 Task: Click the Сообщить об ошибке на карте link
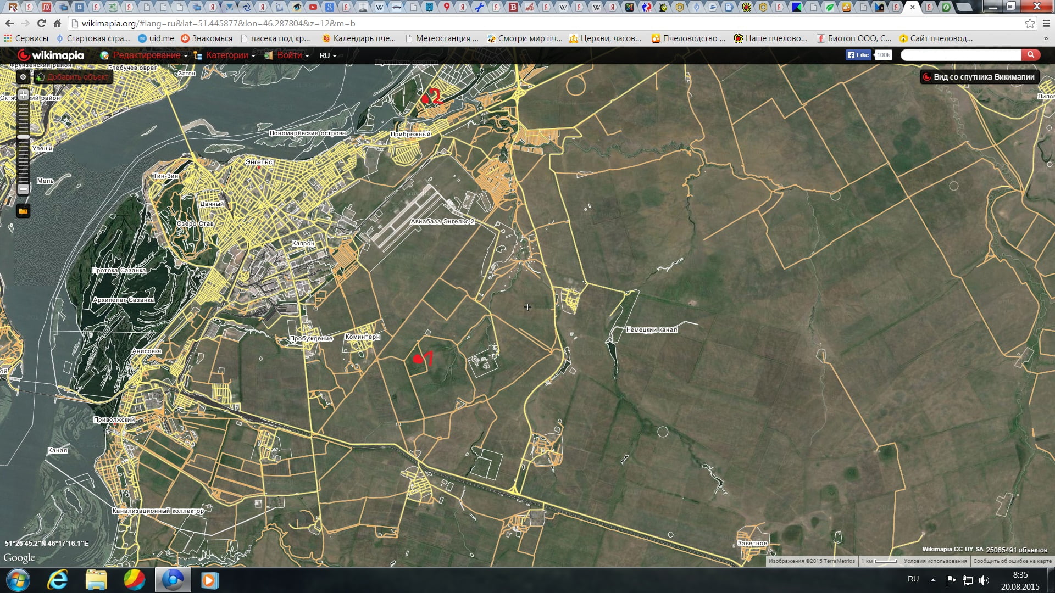1012,561
